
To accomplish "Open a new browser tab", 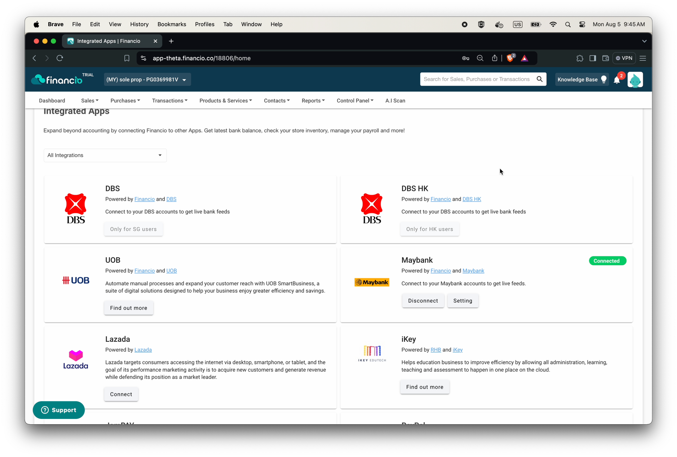I will click(171, 41).
